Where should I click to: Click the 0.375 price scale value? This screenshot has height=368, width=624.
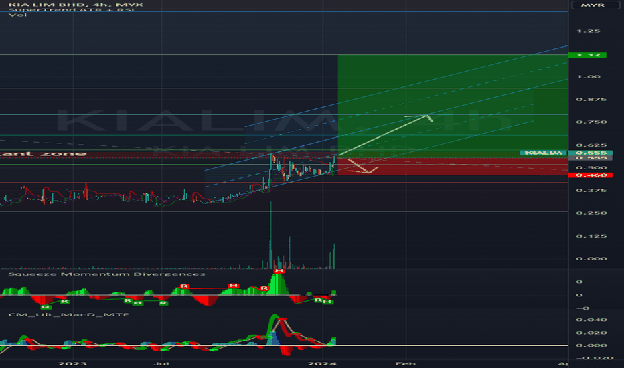click(x=591, y=191)
